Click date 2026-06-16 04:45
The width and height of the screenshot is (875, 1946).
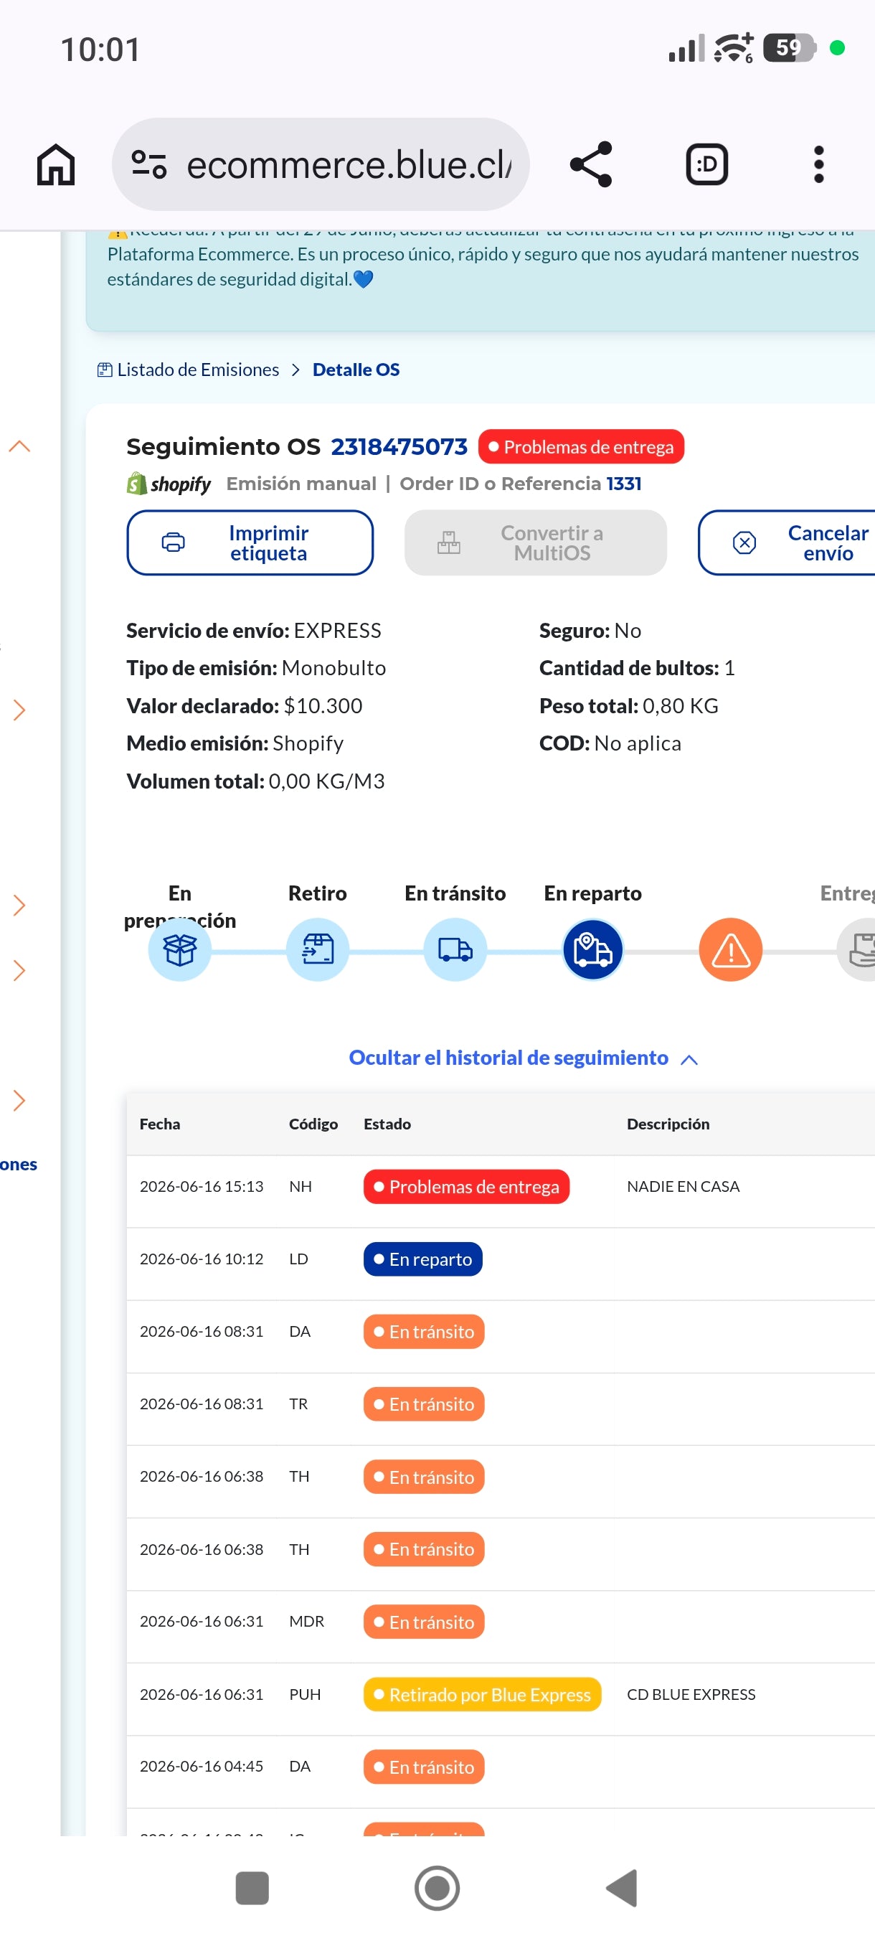click(x=202, y=1766)
